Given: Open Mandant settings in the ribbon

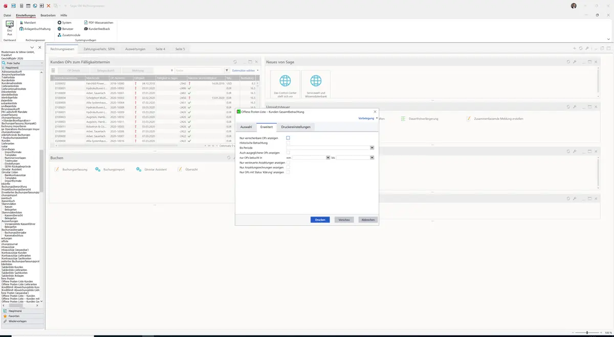Looking at the screenshot, I should coord(28,23).
